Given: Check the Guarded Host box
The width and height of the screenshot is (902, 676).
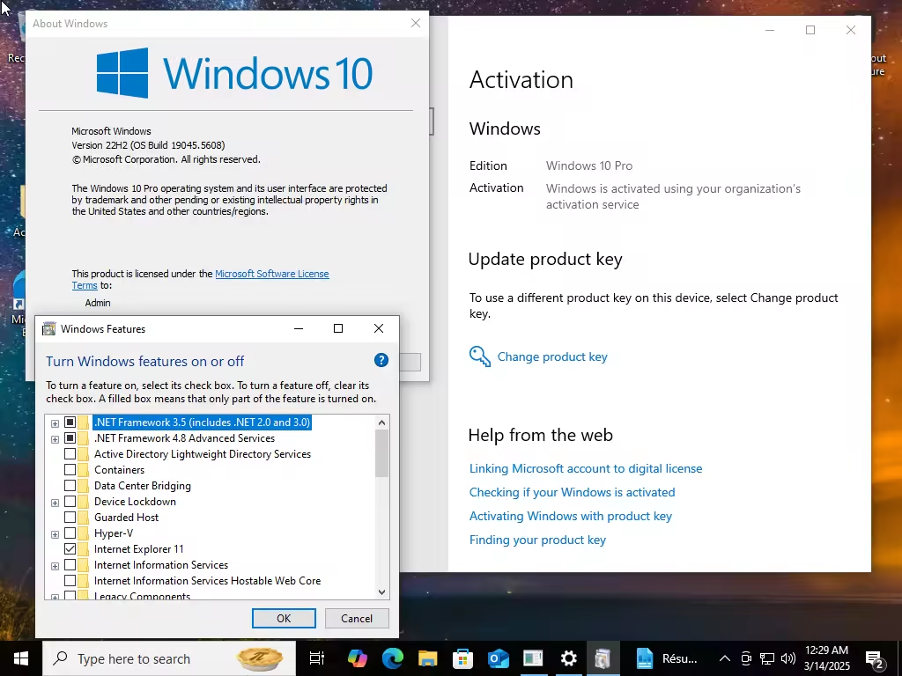Looking at the screenshot, I should [x=70, y=518].
